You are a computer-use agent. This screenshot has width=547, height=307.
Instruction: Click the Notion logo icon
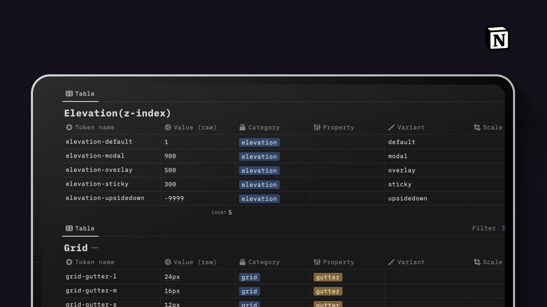(497, 38)
